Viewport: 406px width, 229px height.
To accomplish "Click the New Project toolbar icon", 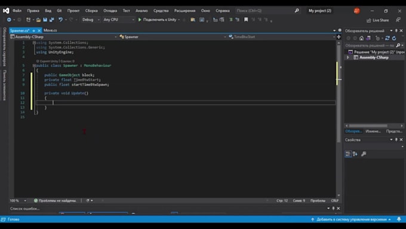I will [28, 20].
